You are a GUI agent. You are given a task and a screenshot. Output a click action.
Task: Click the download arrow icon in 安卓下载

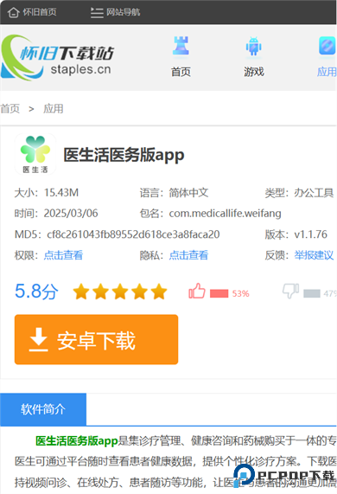coord(38,340)
